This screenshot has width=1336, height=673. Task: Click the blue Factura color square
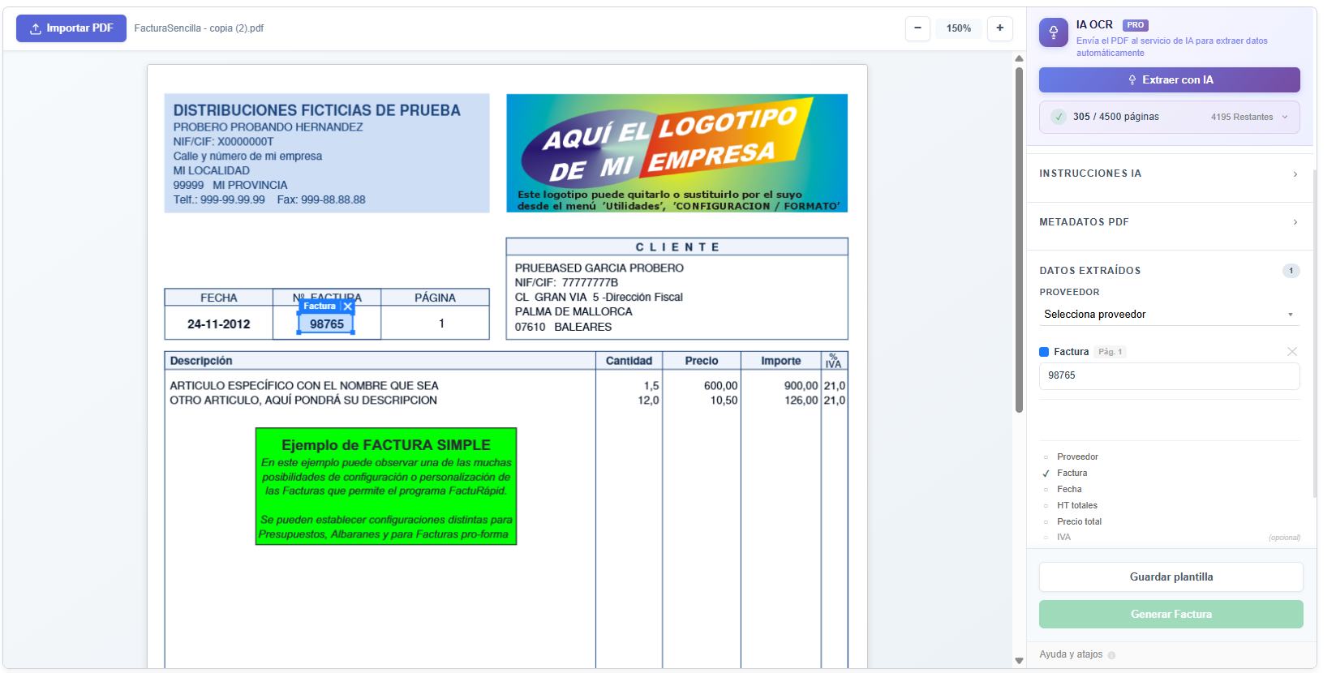pyautogui.click(x=1044, y=352)
